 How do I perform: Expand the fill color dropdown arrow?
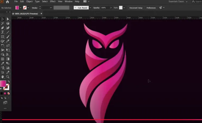[20, 8]
